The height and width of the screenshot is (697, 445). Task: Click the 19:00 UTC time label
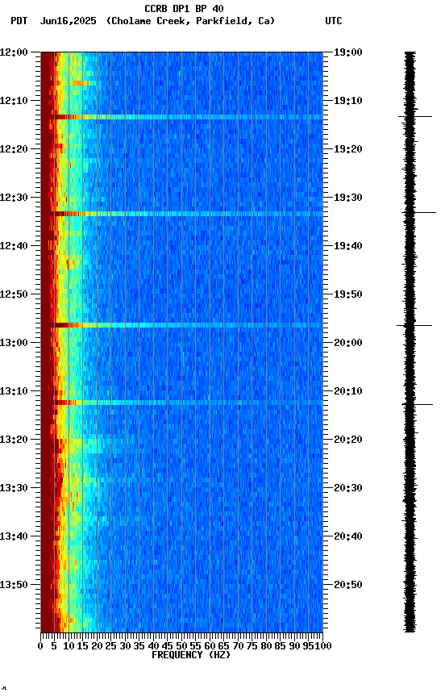(348, 52)
